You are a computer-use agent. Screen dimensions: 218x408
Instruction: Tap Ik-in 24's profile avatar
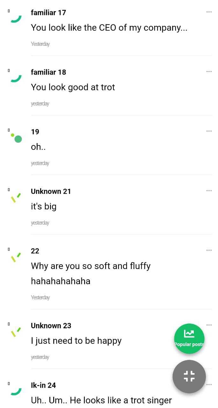point(16,391)
